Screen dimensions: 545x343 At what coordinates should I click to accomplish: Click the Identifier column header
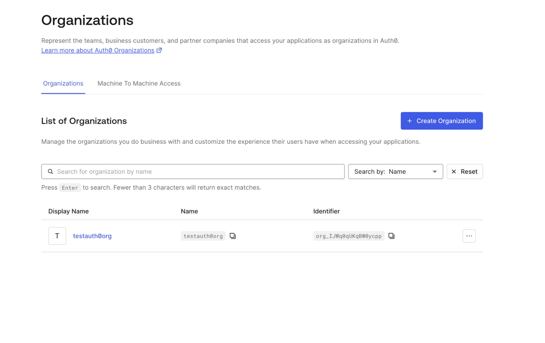(x=326, y=211)
